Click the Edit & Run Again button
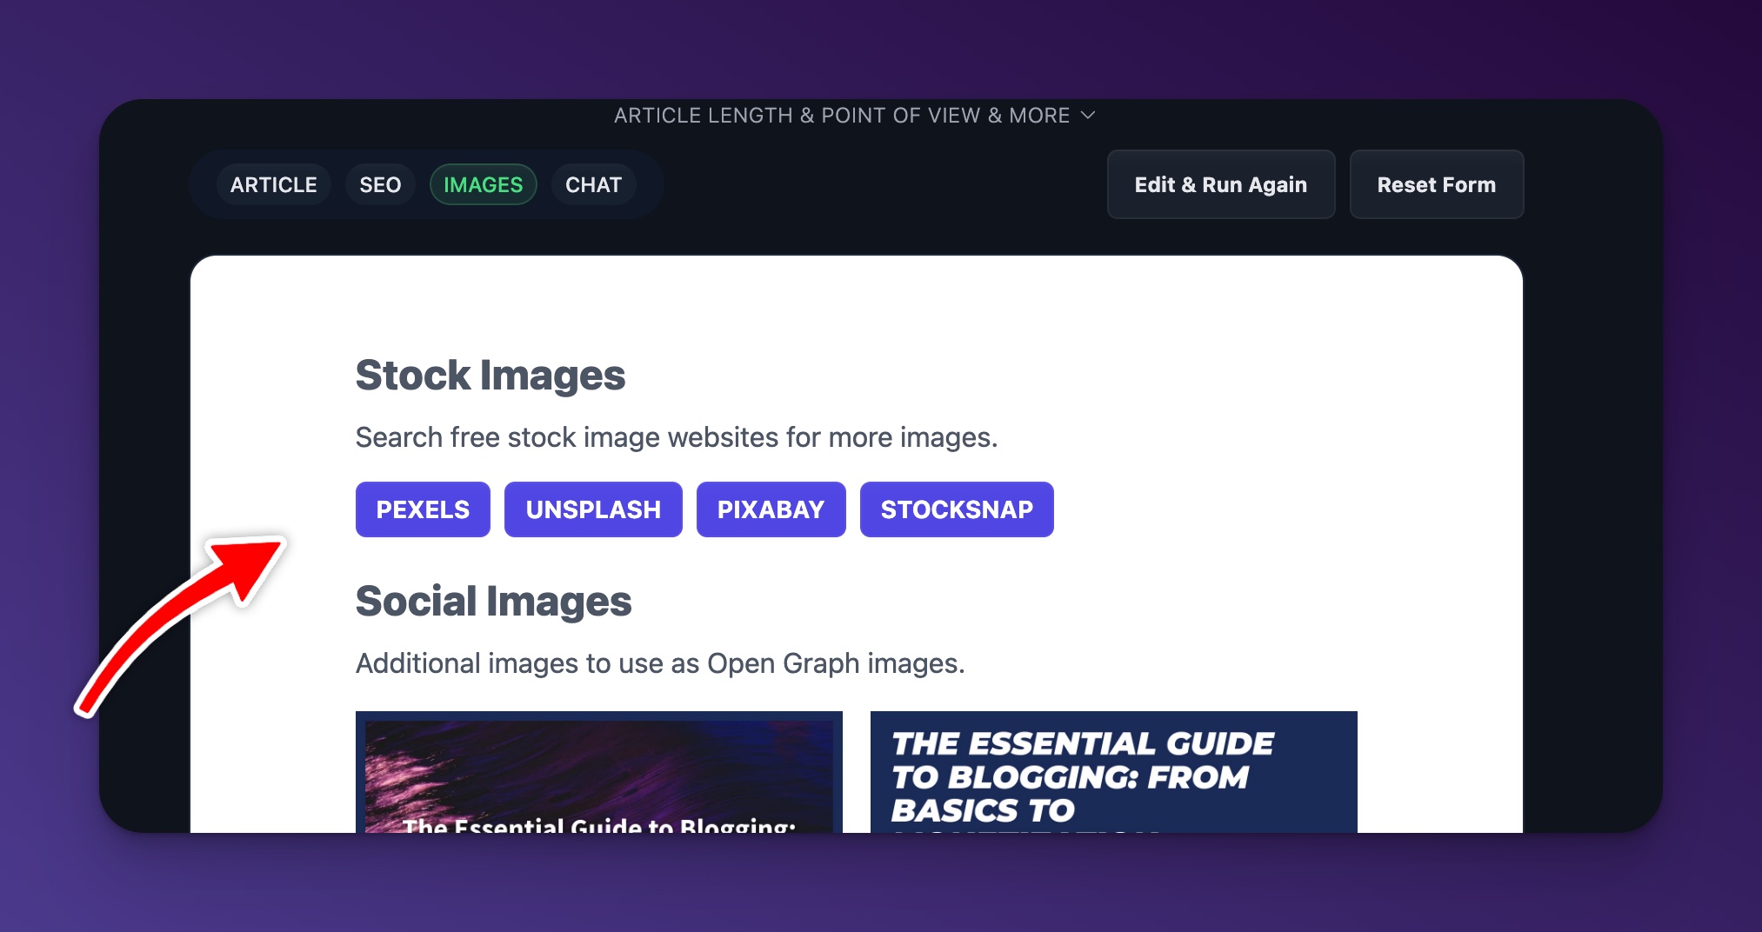This screenshot has width=1762, height=932. (1220, 184)
